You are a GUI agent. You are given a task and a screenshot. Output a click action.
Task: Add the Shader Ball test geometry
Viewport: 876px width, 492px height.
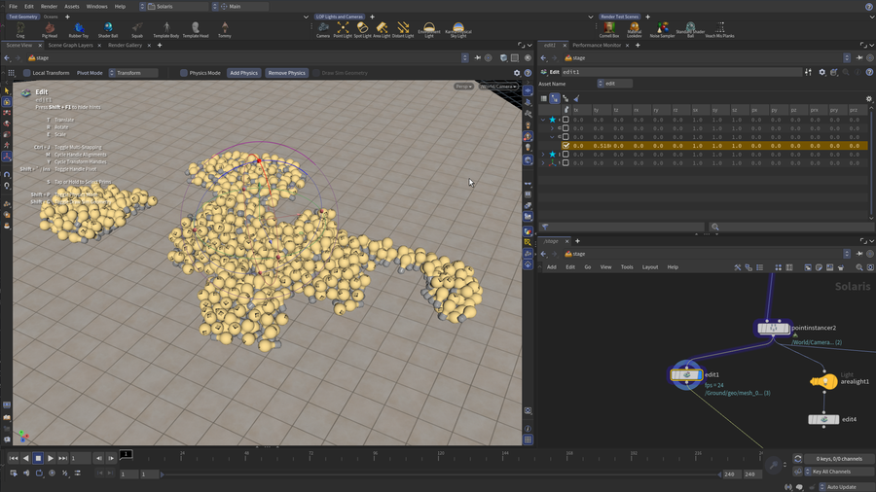[x=108, y=29]
